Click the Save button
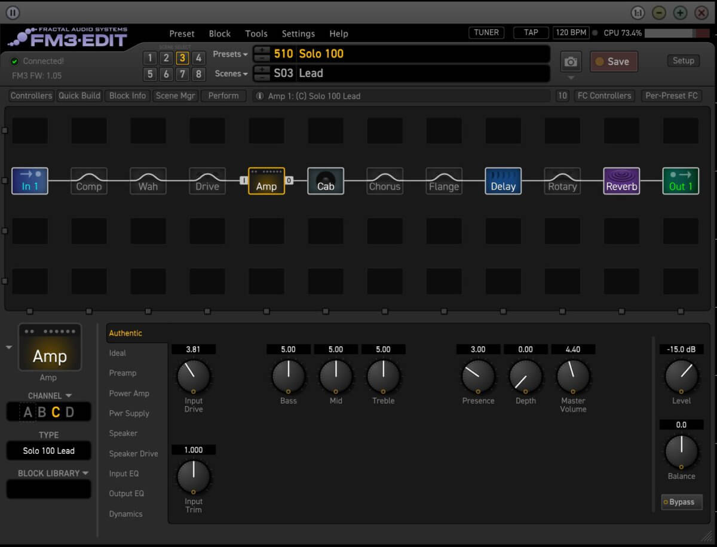This screenshot has width=717, height=547. (x=614, y=62)
